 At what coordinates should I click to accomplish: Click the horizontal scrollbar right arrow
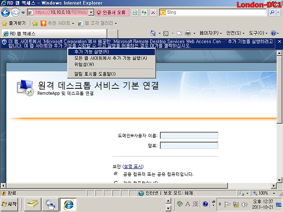274,185
